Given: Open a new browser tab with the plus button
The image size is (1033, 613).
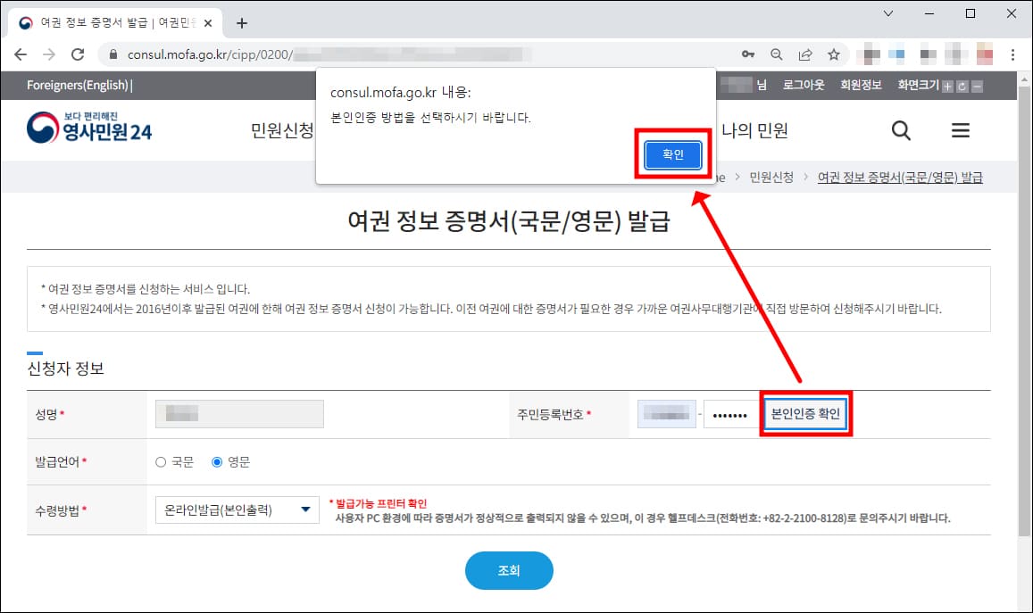Looking at the screenshot, I should (241, 24).
